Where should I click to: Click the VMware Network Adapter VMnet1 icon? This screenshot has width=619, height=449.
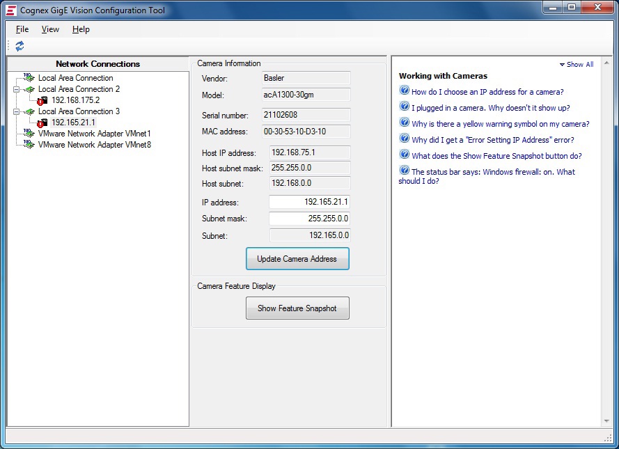pyautogui.click(x=29, y=134)
